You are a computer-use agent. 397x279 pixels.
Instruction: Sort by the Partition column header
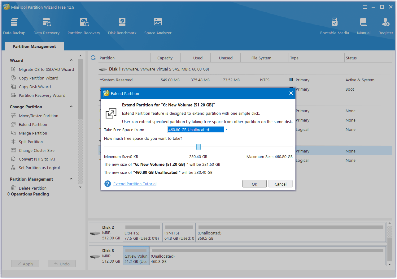pyautogui.click(x=124, y=58)
